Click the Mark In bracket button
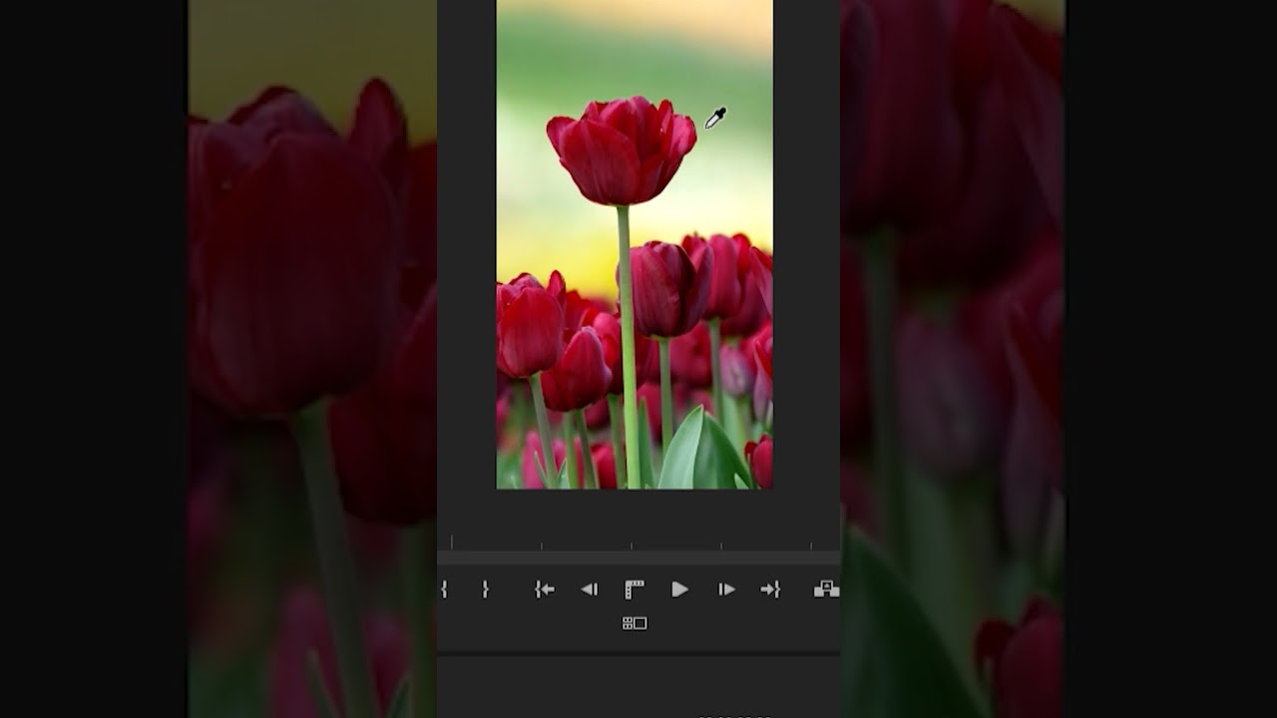 [x=443, y=589]
